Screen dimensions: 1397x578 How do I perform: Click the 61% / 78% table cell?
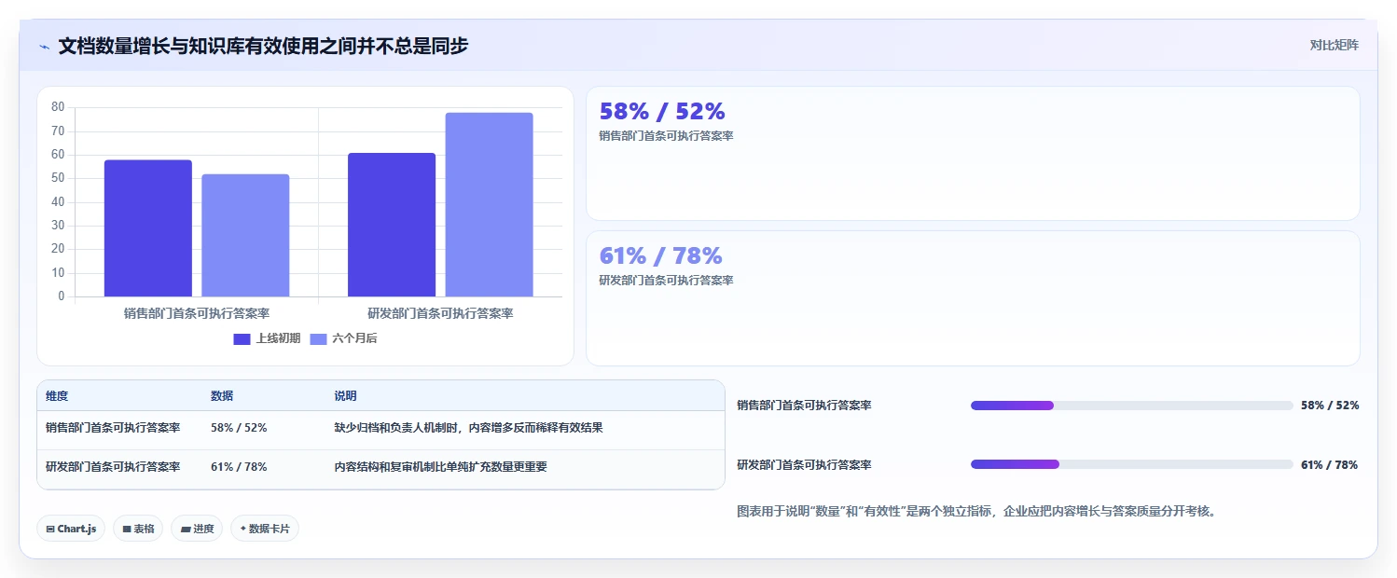coord(239,467)
